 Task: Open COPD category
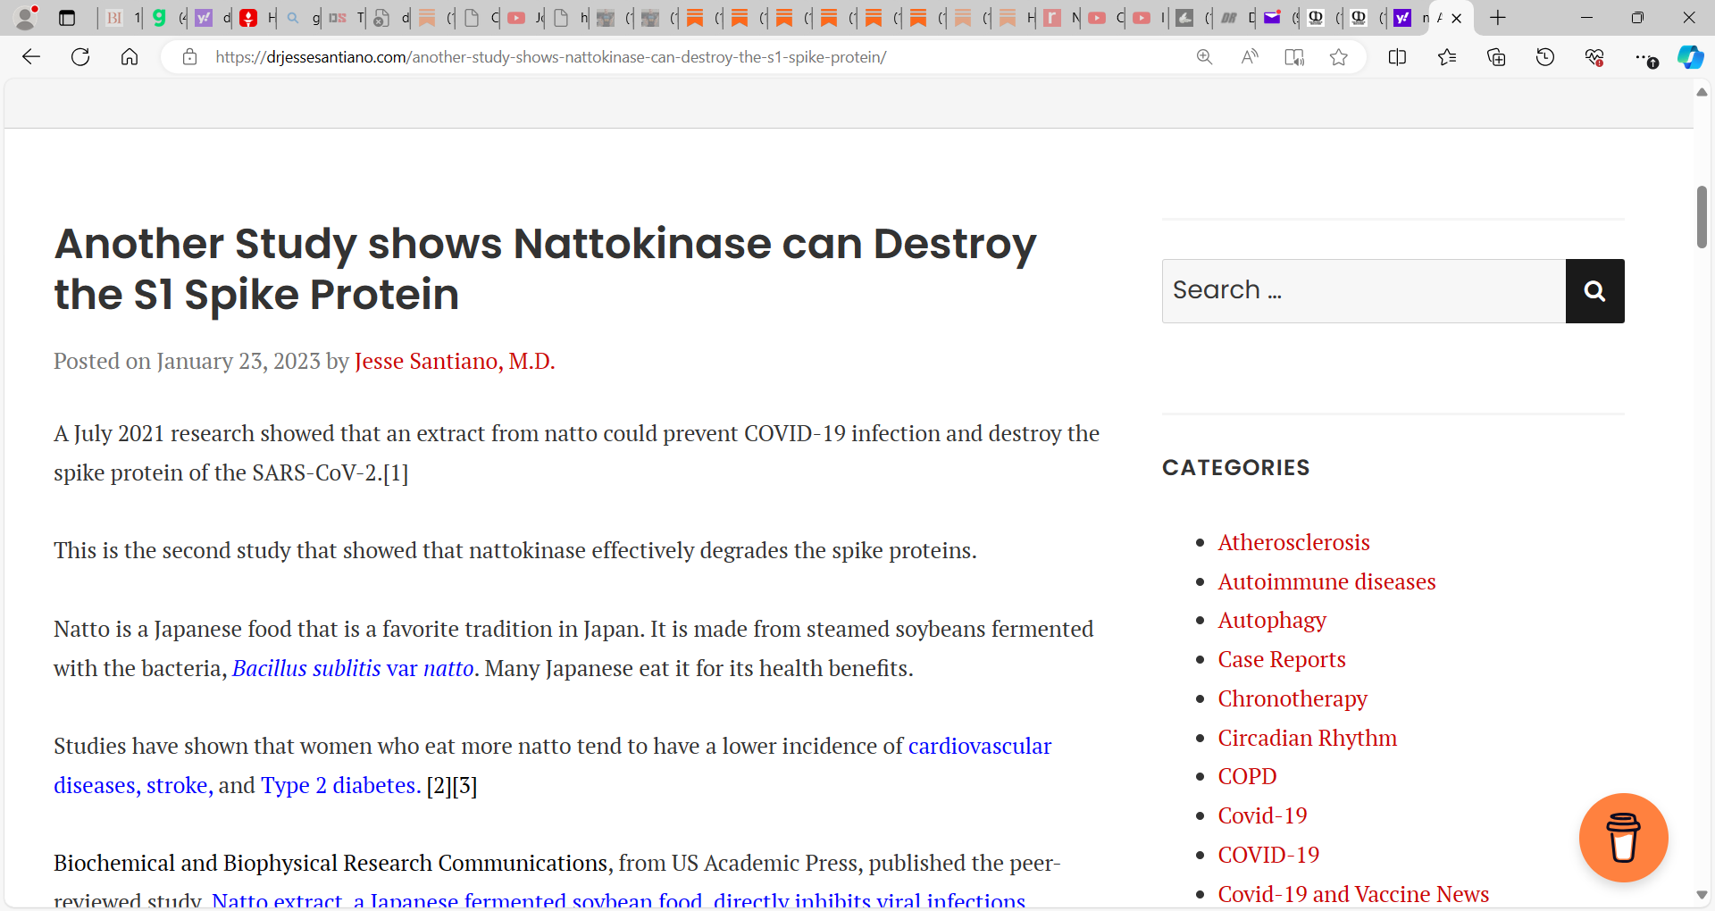[x=1247, y=776]
